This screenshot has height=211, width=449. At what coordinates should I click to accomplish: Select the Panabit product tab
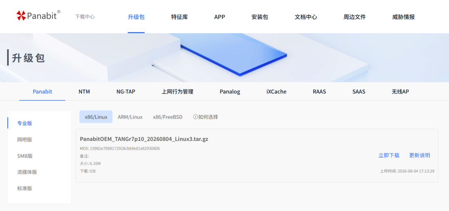click(42, 92)
